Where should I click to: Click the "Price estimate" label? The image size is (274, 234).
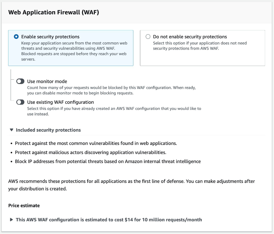click(24, 205)
